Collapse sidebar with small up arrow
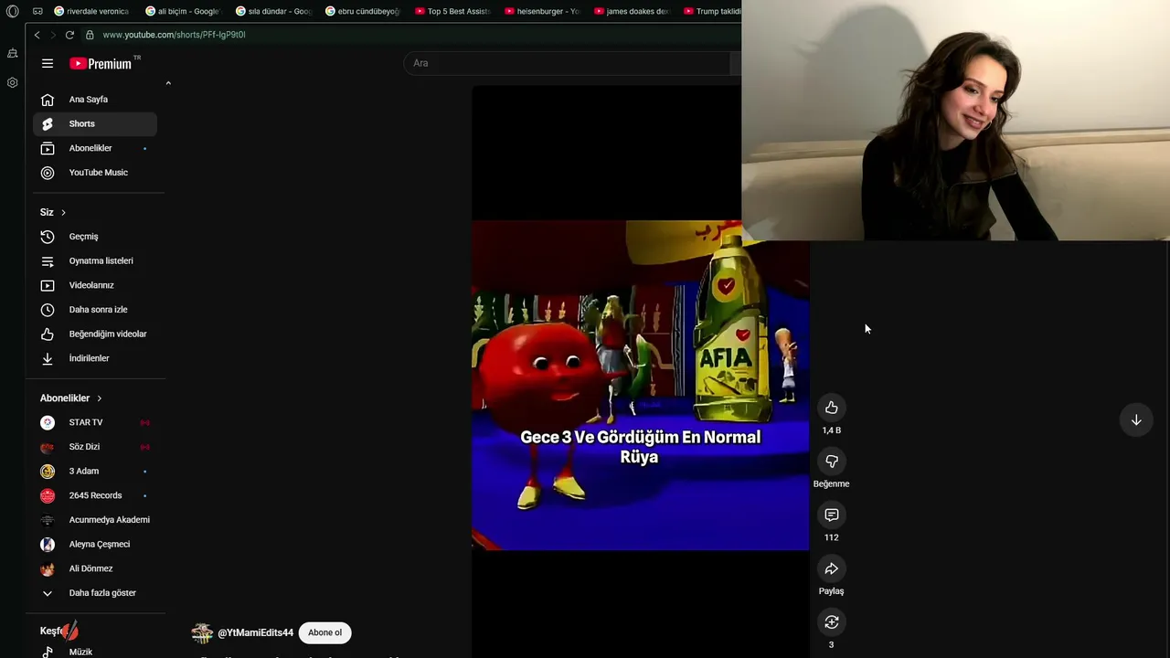Image resolution: width=1170 pixels, height=658 pixels. point(168,83)
